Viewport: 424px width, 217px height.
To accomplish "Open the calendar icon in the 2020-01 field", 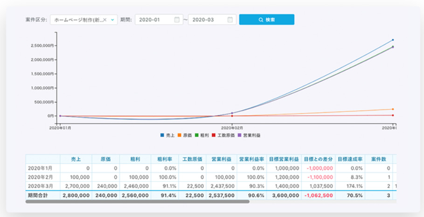I will pyautogui.click(x=177, y=20).
